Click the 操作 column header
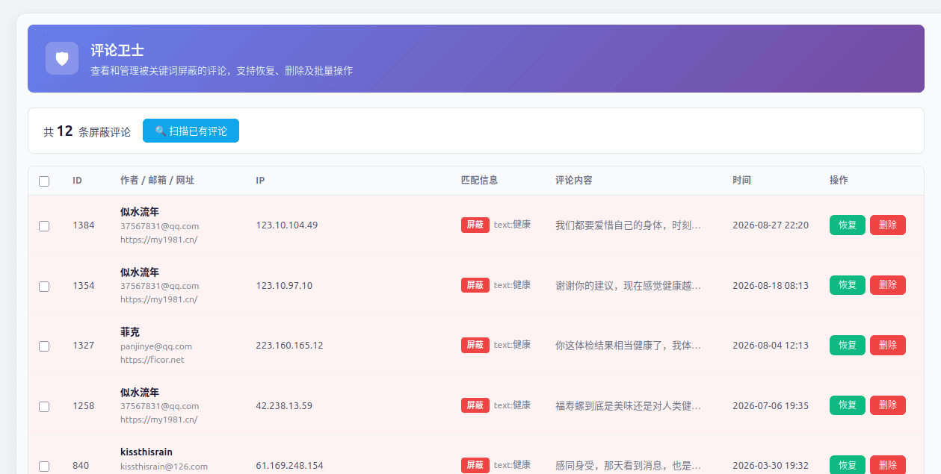 (x=839, y=181)
